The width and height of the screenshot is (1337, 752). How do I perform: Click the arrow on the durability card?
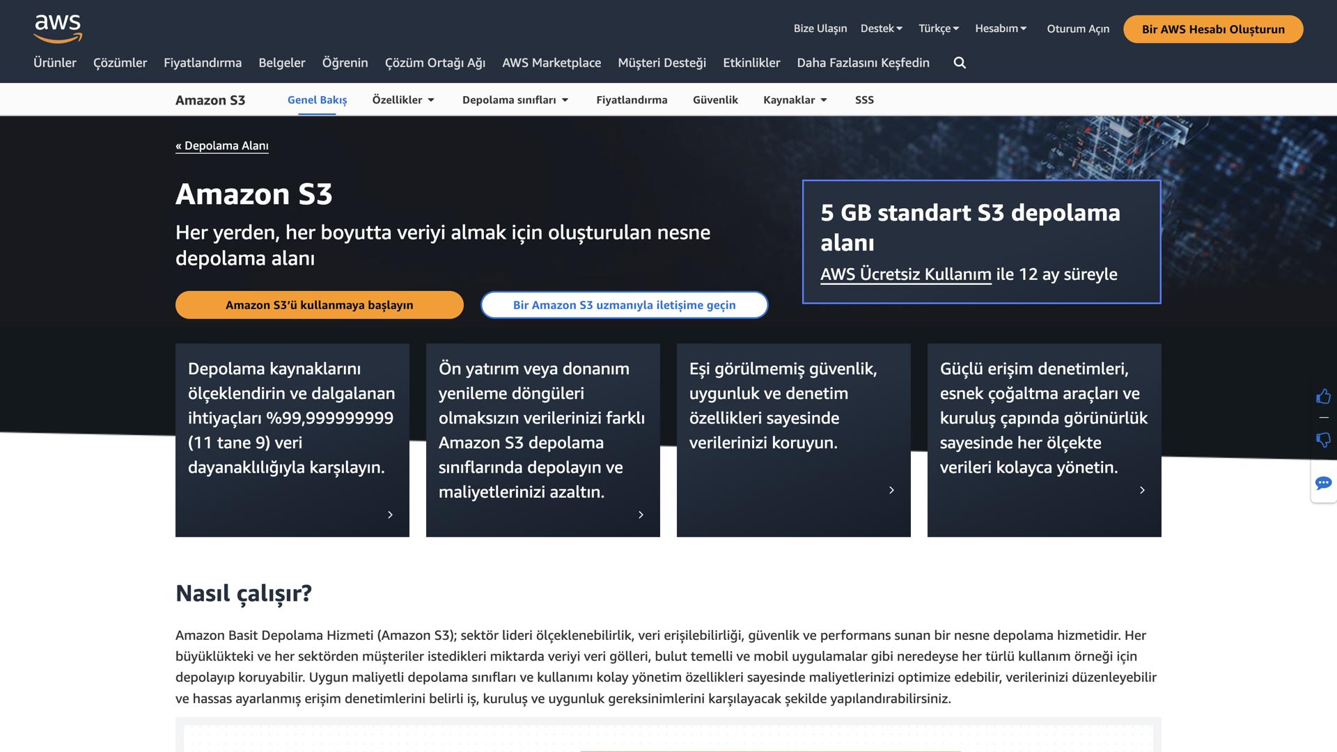[390, 515]
